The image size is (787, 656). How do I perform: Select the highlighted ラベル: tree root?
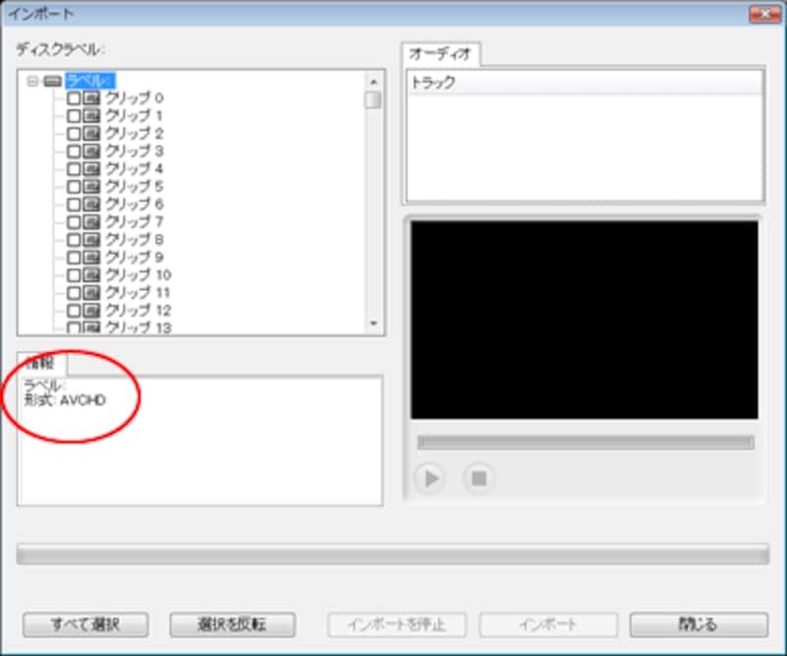coord(91,81)
